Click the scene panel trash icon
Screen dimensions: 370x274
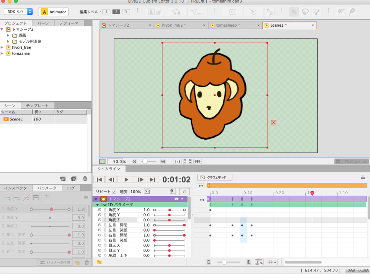[x=85, y=179]
